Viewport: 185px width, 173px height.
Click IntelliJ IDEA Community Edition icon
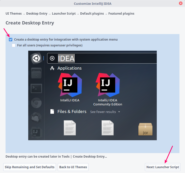point(108,85)
